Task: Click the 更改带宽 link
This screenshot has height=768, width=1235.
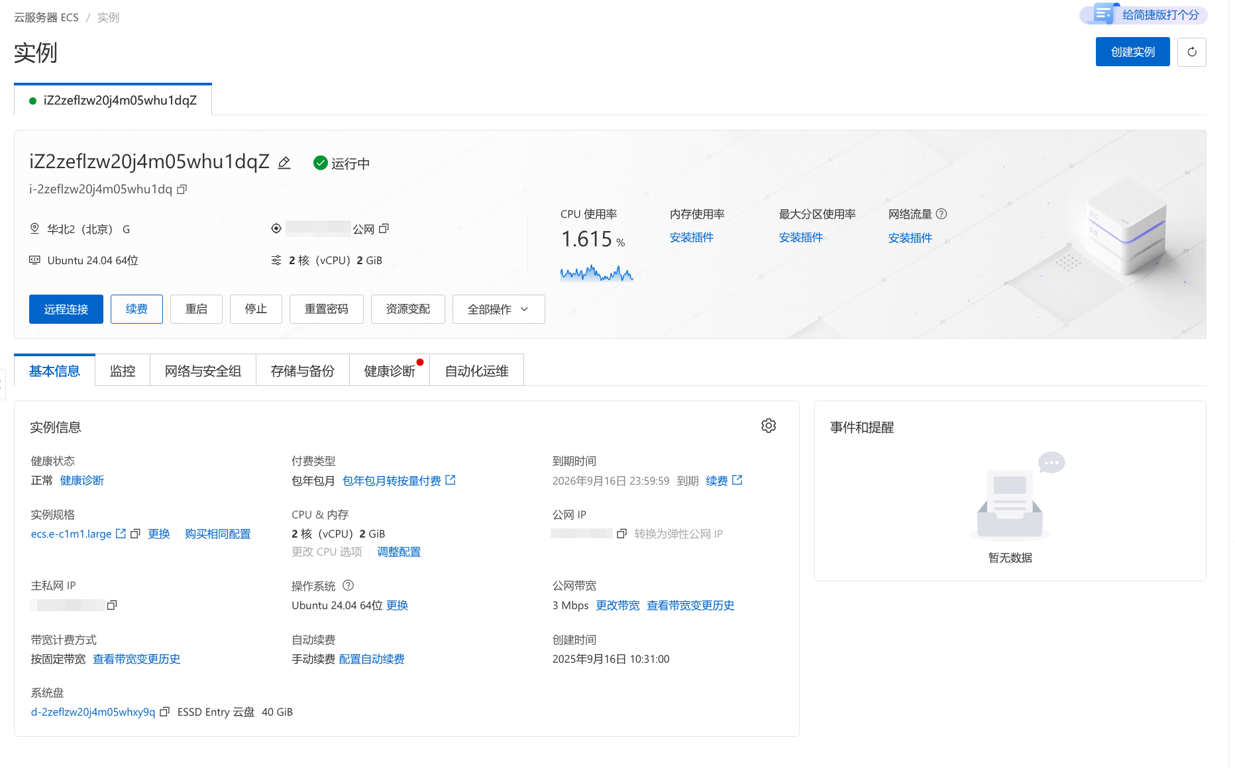Action: 617,605
